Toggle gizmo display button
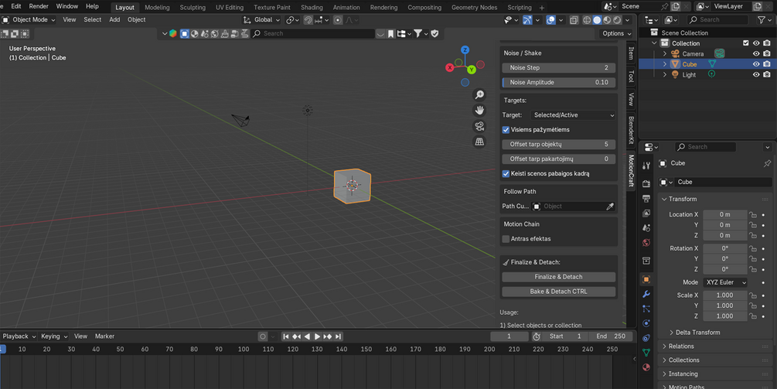 [527, 20]
